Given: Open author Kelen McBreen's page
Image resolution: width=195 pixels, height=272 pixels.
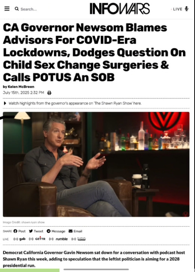Looking at the screenshot, I should (x=21, y=87).
